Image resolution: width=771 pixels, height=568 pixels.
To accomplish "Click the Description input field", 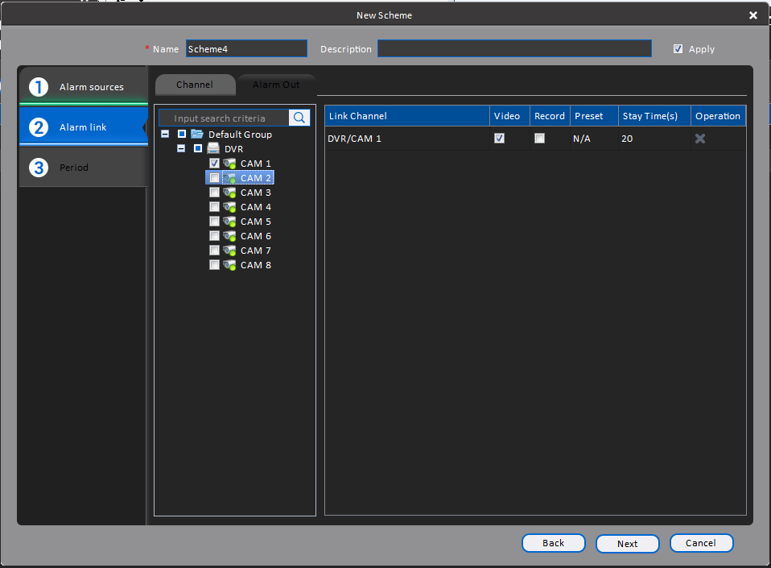I will coord(514,48).
